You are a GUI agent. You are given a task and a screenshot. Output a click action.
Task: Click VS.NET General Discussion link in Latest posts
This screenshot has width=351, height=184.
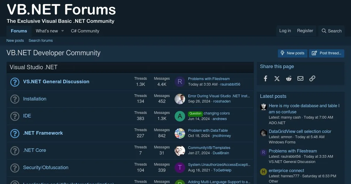pos(292,162)
